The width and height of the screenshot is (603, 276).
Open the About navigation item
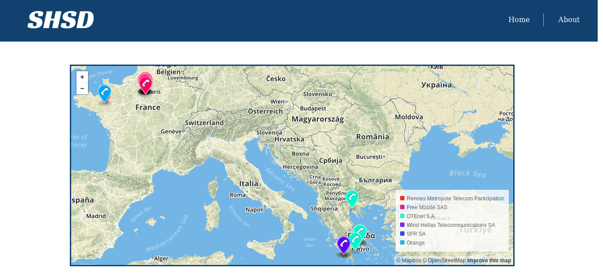pyautogui.click(x=569, y=19)
